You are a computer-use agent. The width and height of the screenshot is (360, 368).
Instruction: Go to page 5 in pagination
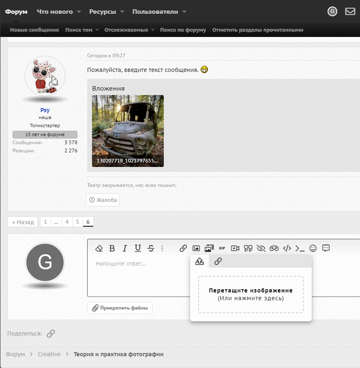[x=77, y=222]
